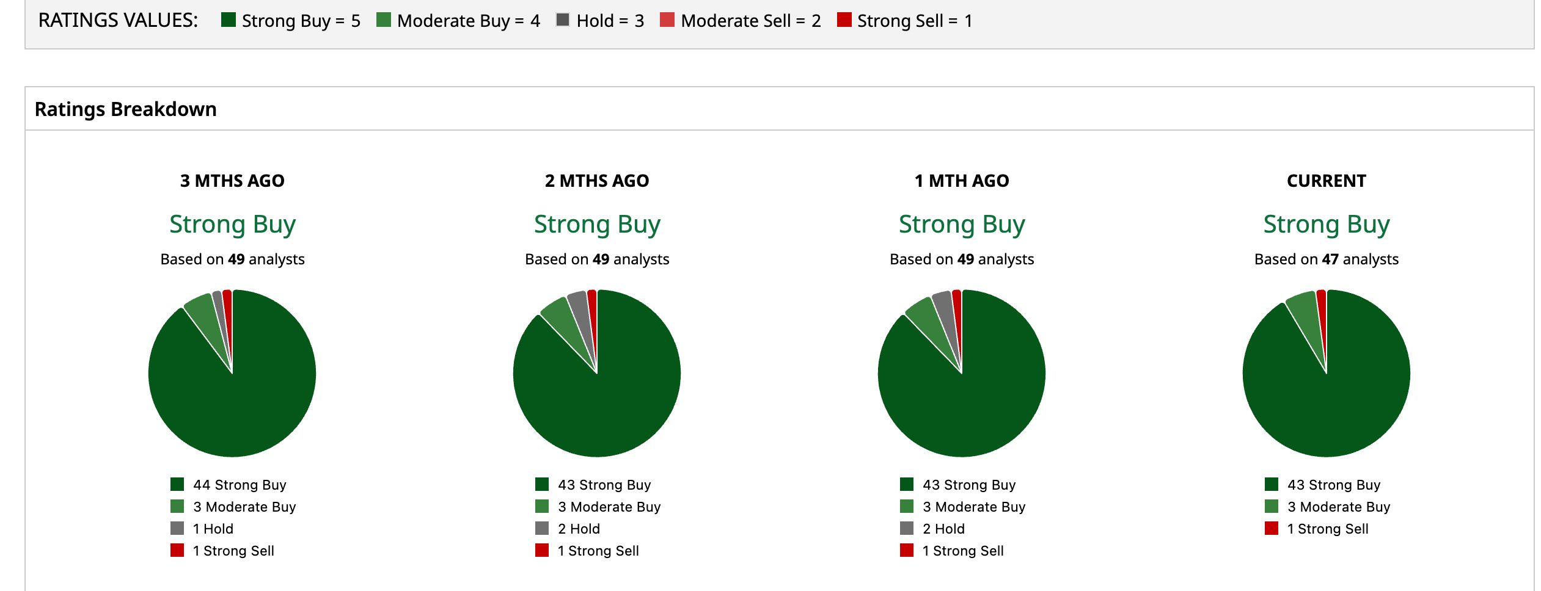The height and width of the screenshot is (591, 1541).
Task: Click the Strong Sell red swatch in Ratings Values
Action: click(844, 20)
